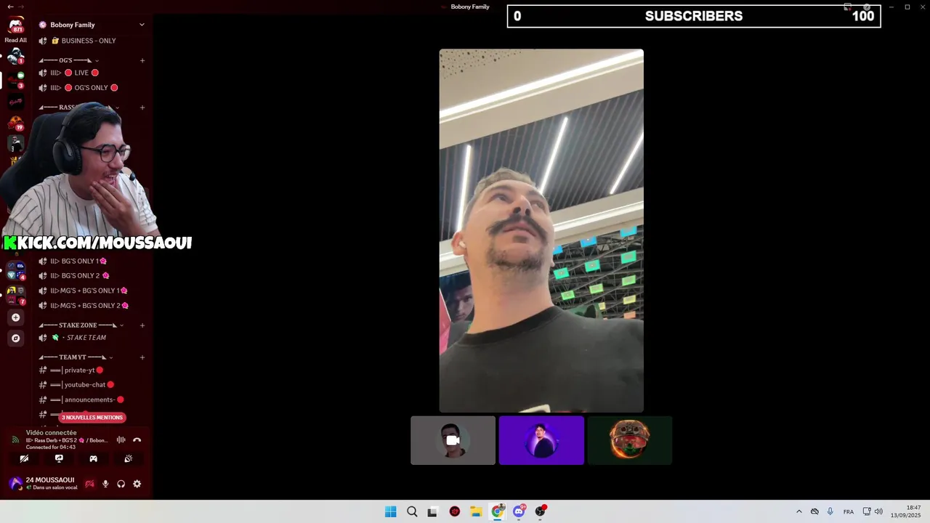Add channel to TEAM YT category
The width and height of the screenshot is (930, 523).
pos(142,357)
